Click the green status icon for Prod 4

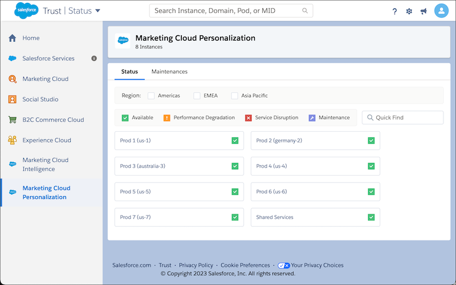[x=371, y=166]
